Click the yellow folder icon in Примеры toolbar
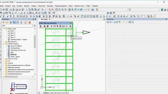Image resolution: width=168 pixels, height=94 pixels. tap(7, 22)
